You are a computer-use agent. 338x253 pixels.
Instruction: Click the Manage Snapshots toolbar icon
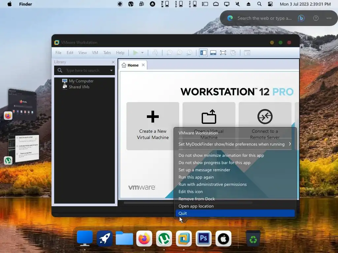[x=189, y=53]
